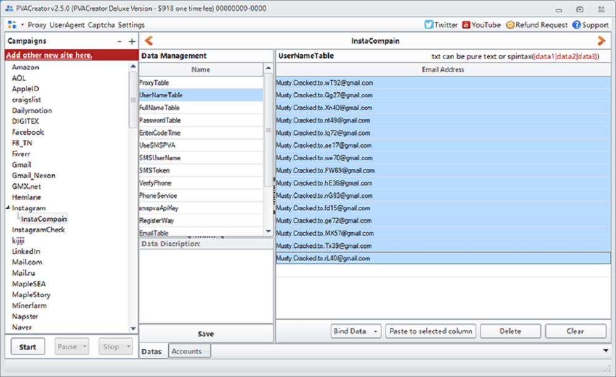Select the Gmail campaign
This screenshot has width=616, height=377.
22,164
